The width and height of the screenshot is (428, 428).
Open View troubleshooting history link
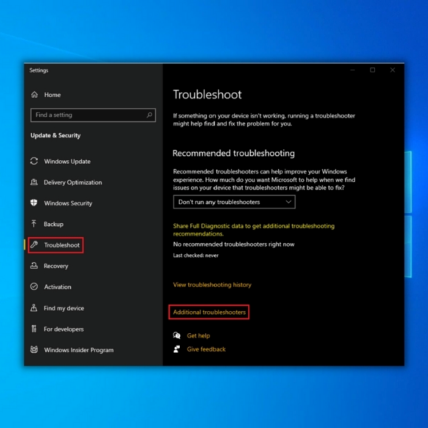point(212,285)
